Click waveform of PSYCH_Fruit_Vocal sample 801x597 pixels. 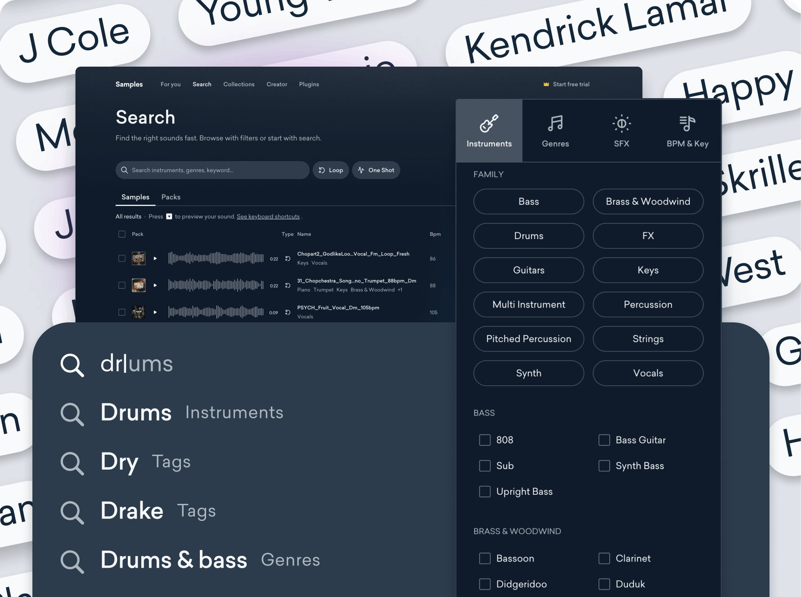(x=216, y=312)
